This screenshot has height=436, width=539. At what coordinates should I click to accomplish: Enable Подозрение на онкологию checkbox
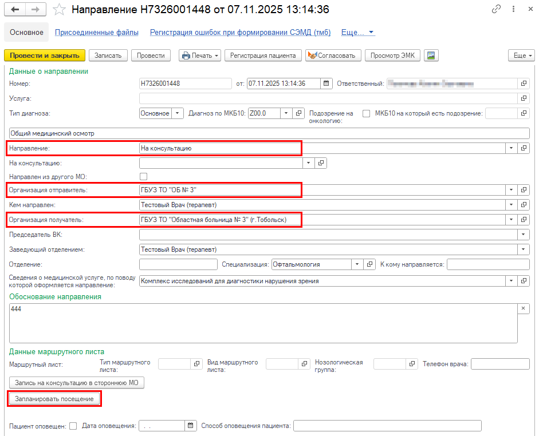coord(366,113)
